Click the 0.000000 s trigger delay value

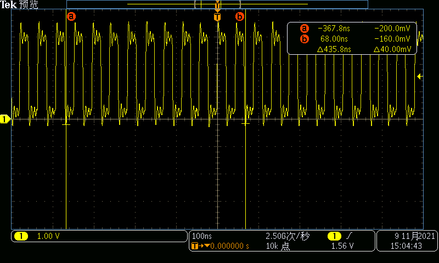(x=230, y=247)
